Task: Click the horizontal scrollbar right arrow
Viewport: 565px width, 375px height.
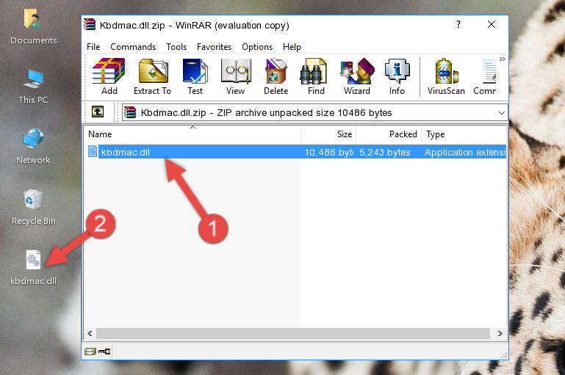Action: coord(500,334)
